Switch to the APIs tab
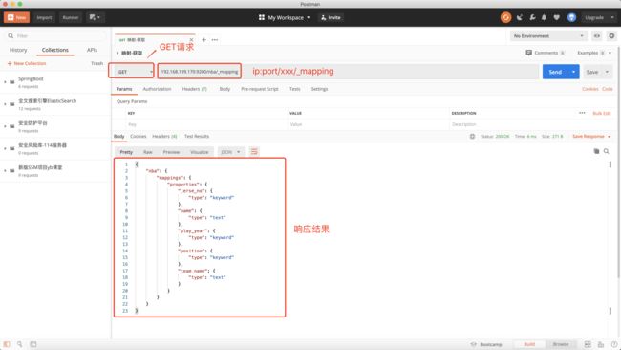The width and height of the screenshot is (621, 350). pos(92,50)
